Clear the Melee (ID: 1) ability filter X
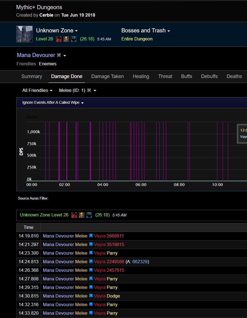 89,91
